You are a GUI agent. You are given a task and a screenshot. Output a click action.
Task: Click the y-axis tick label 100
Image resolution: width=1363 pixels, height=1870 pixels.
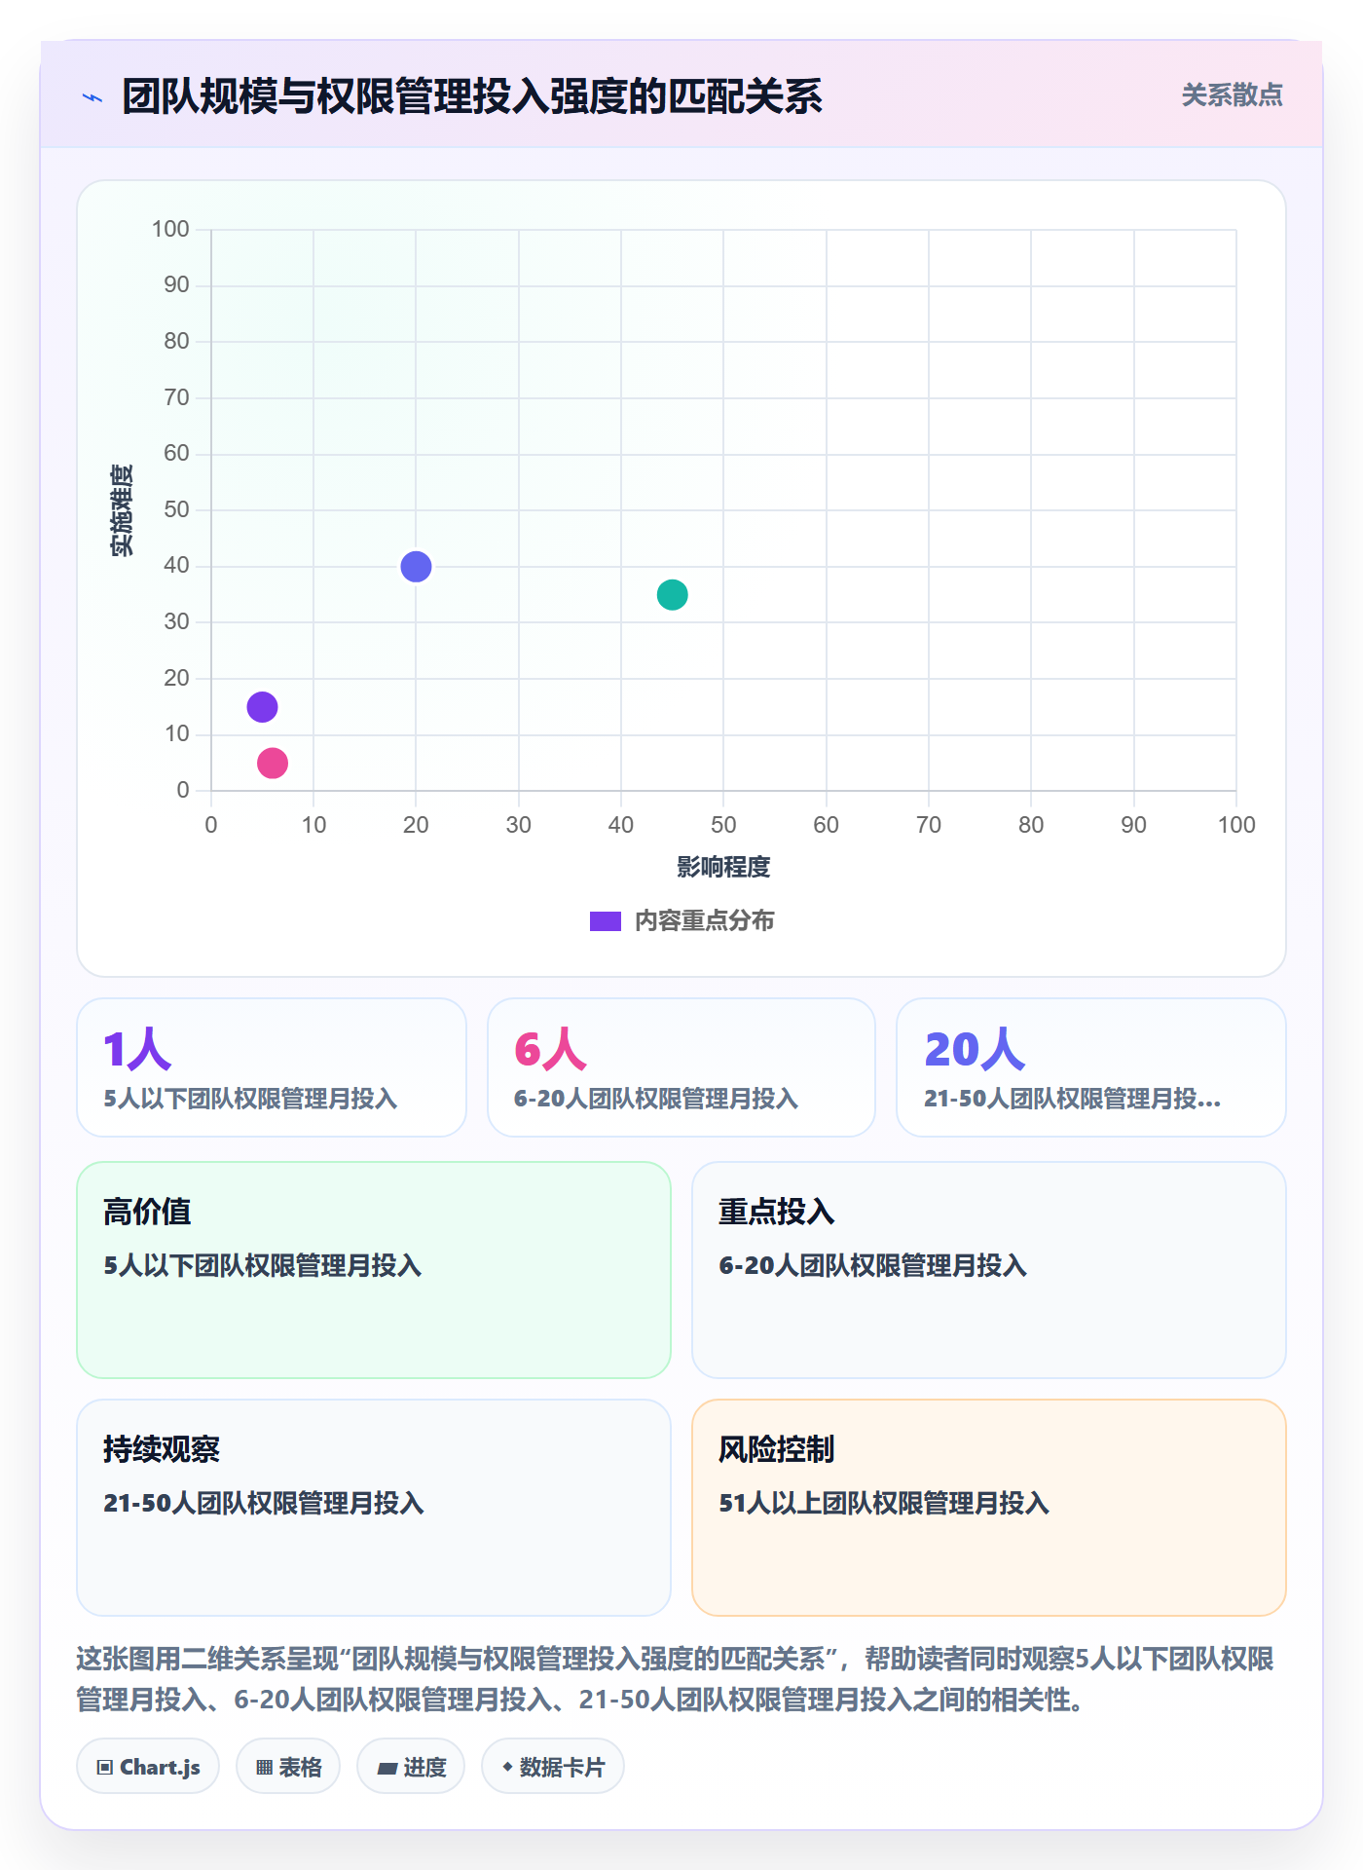pos(170,229)
